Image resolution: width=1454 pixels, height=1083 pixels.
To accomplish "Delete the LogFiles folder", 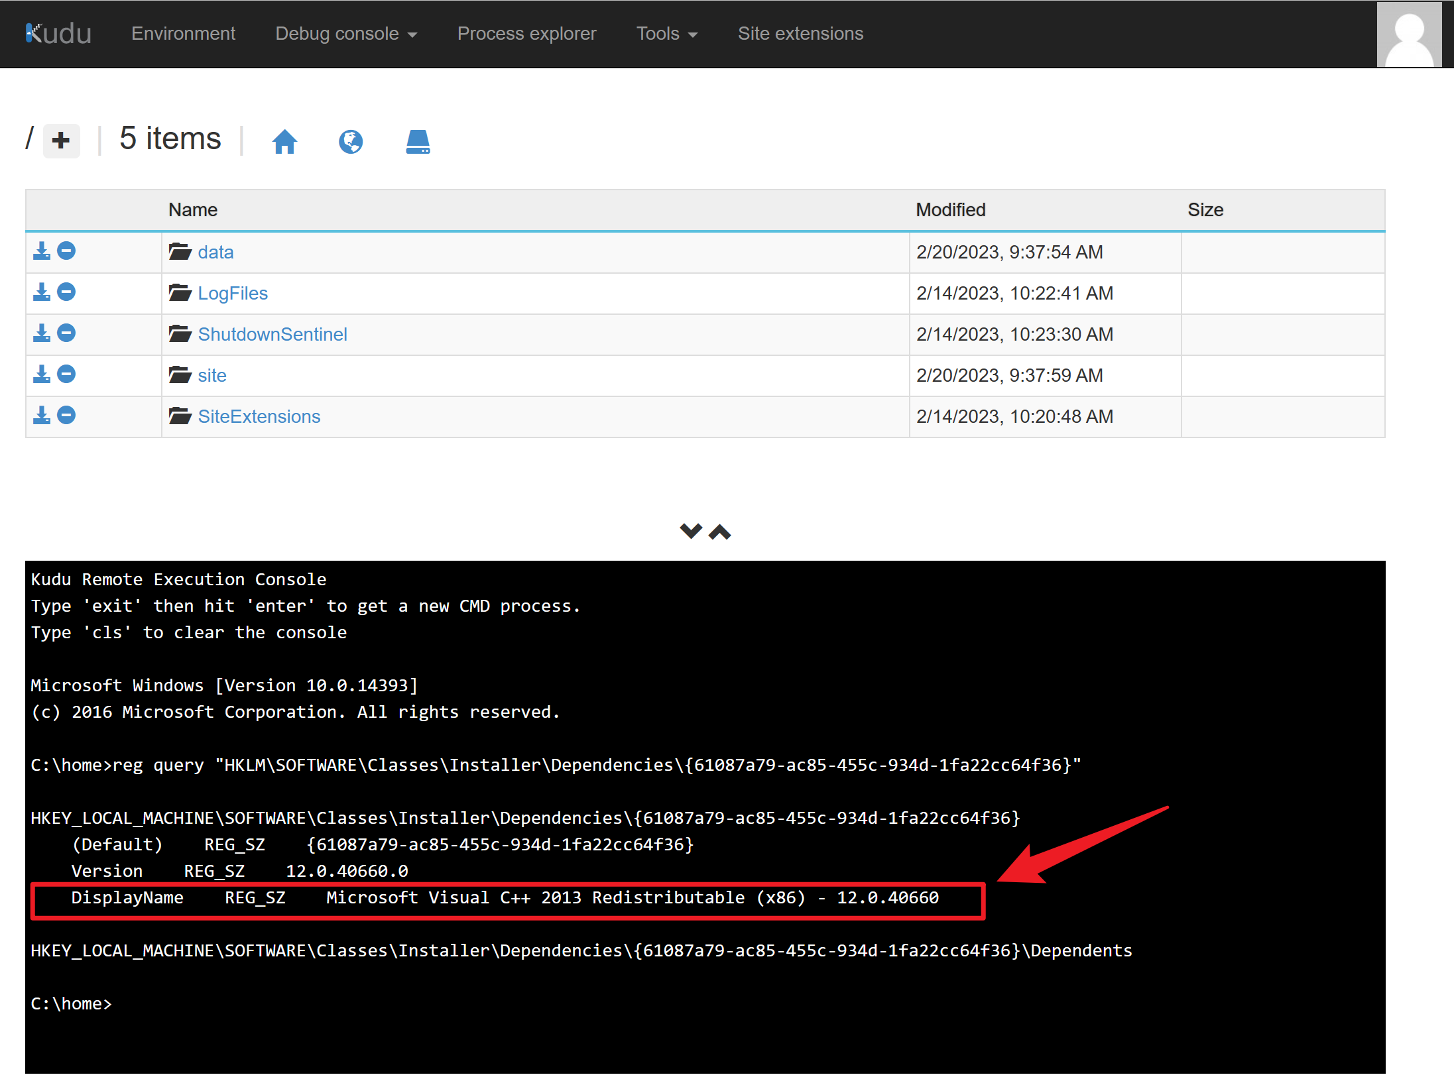I will 66,292.
